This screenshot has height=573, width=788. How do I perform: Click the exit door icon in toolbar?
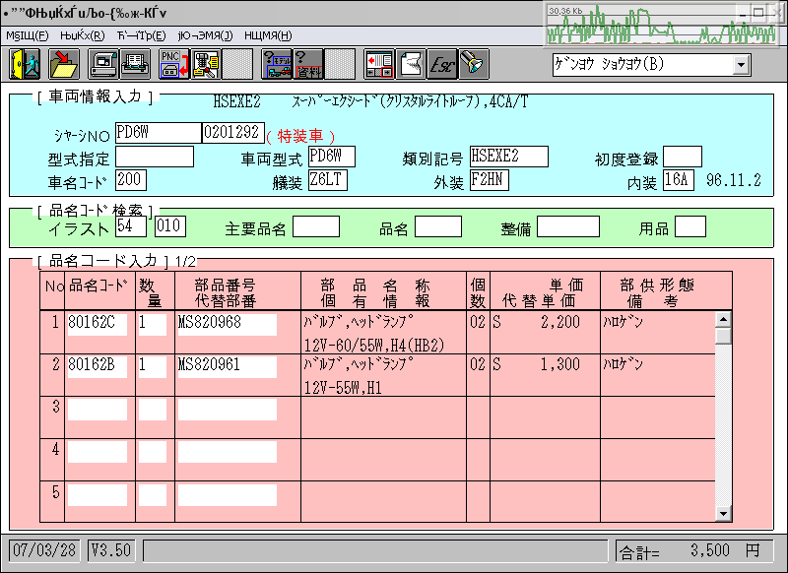pos(23,64)
